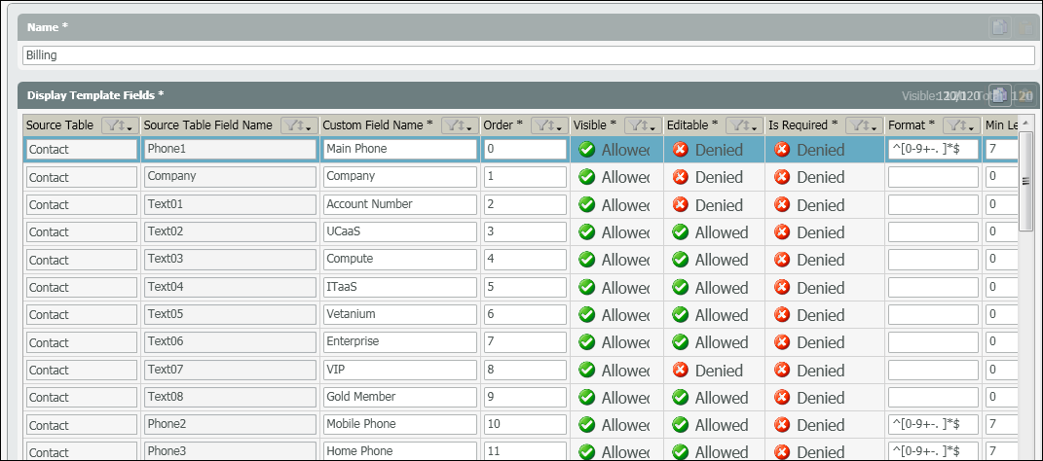
Task: Click the vertical scrollbar up arrow
Action: [1025, 124]
